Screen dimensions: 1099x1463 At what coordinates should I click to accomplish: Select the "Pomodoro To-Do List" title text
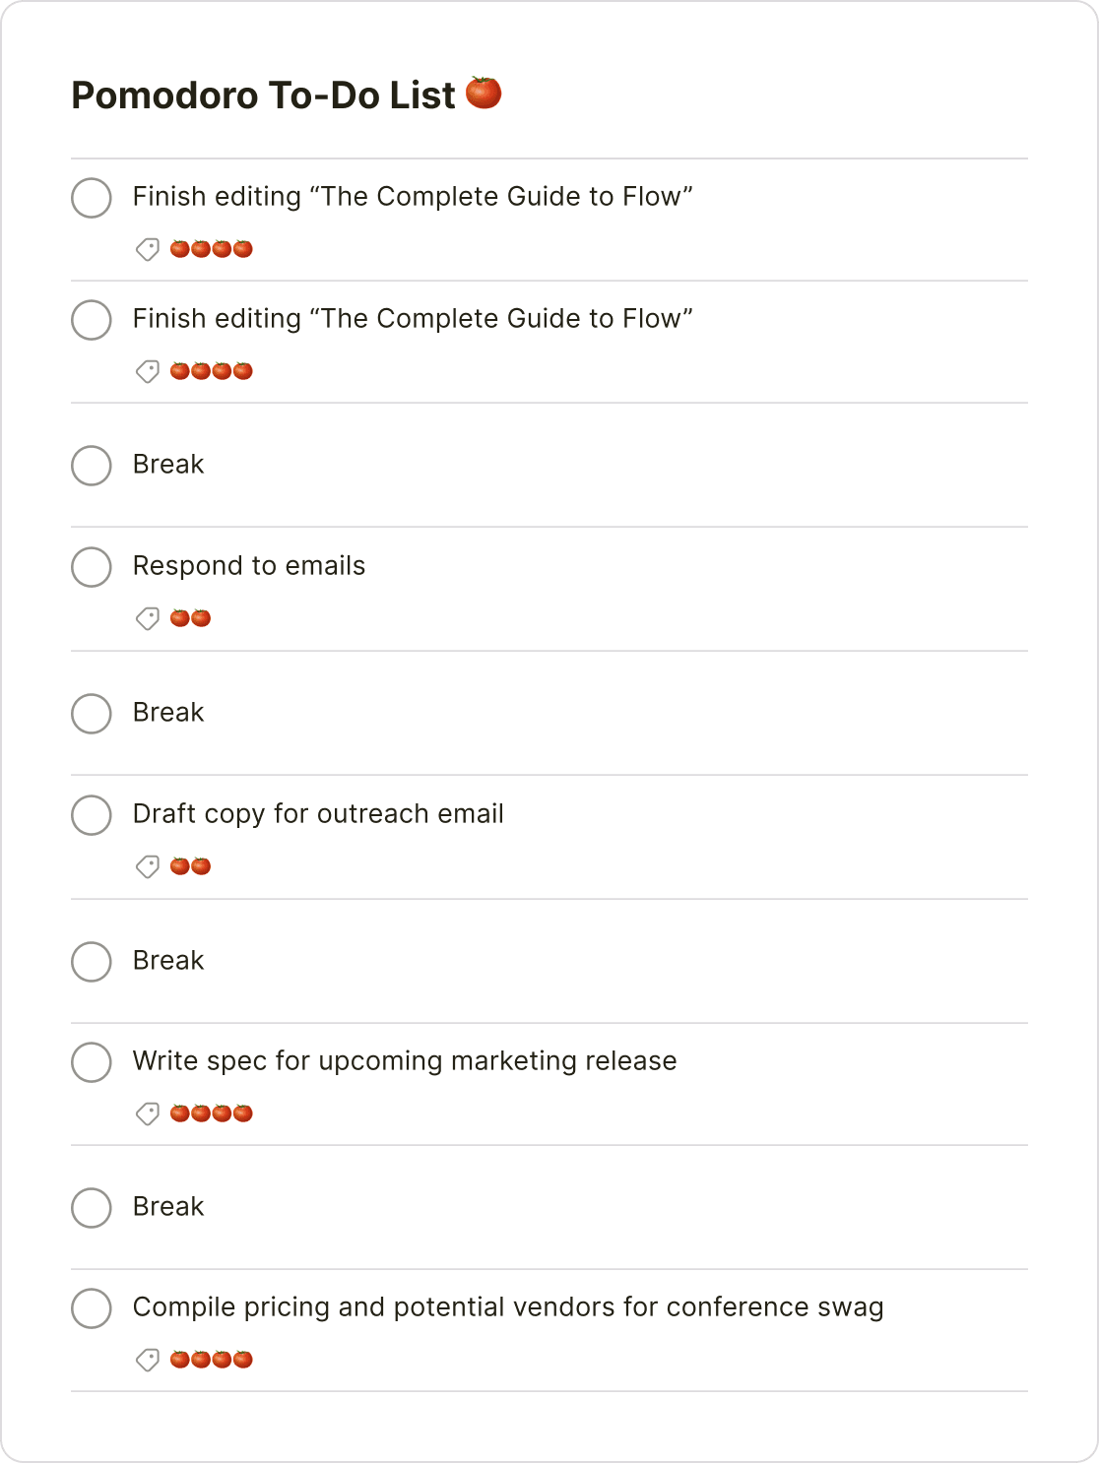(x=263, y=94)
